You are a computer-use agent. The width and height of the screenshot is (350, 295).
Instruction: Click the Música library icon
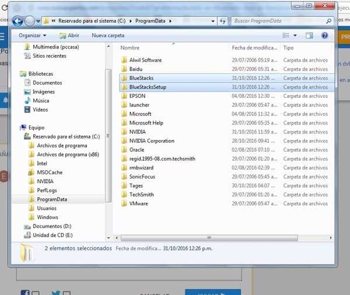click(28, 100)
